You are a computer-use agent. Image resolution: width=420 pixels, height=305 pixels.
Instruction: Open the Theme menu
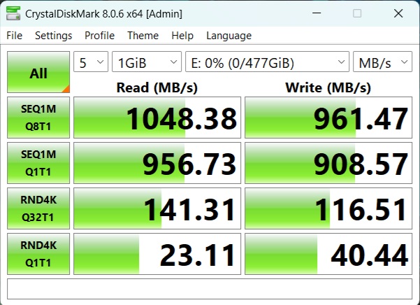point(143,36)
